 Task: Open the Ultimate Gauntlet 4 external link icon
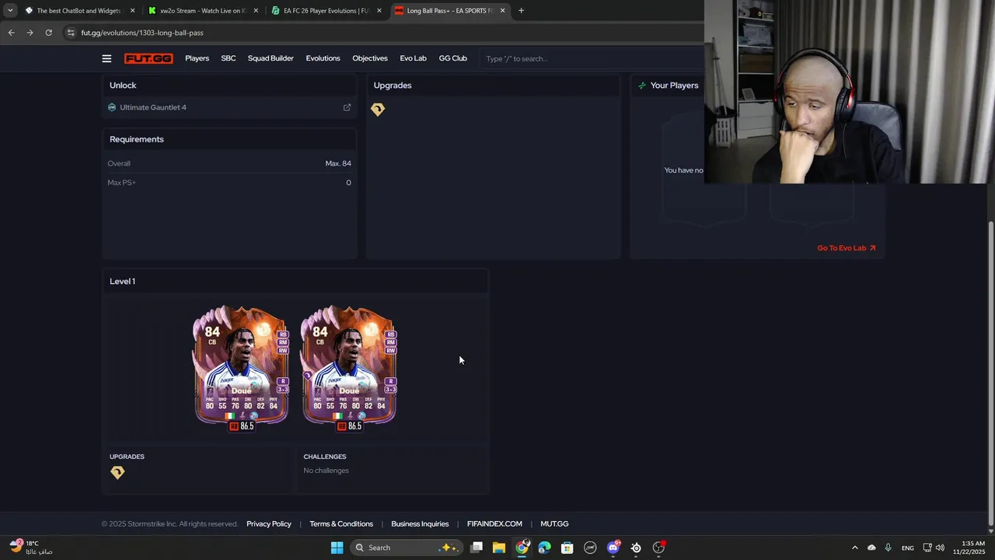tap(347, 107)
